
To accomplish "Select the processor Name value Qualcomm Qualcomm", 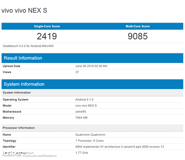I will pos(90,135).
